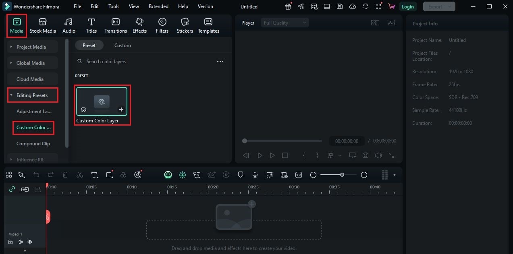The width and height of the screenshot is (513, 254).
Task: Select the split scissors tool
Action: (x=80, y=175)
